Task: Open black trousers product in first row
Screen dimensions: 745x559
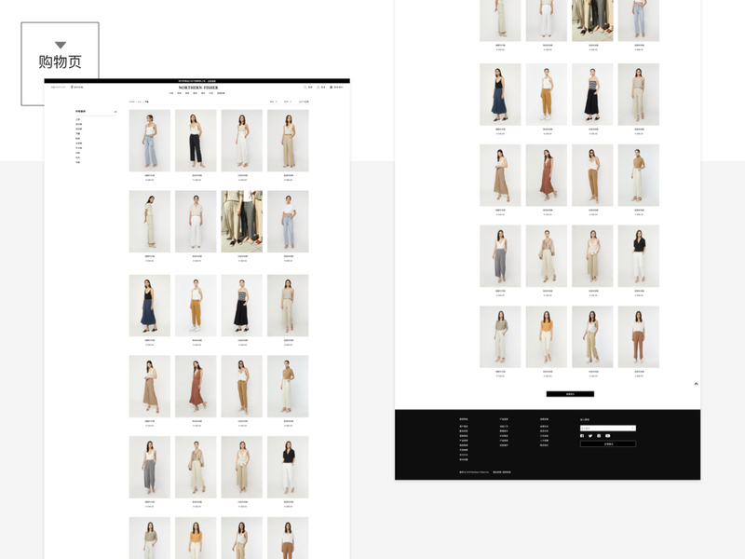Action: tap(196, 141)
